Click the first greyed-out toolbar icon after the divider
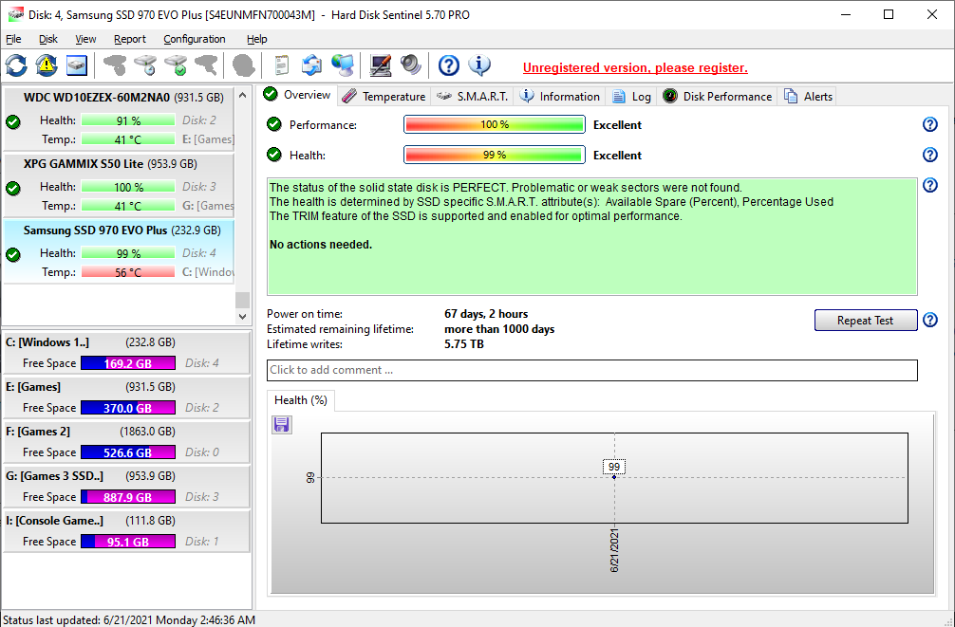 (115, 65)
